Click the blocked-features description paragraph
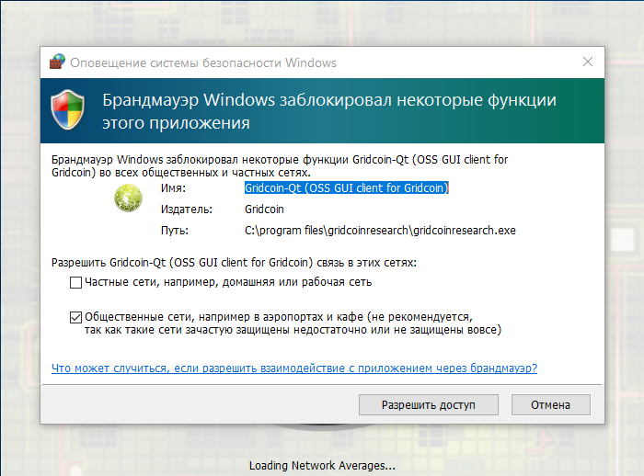Viewport: 644px width, 476px height. [x=293, y=165]
